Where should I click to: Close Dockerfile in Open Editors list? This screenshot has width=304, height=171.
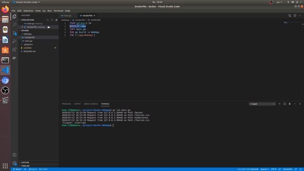[x=22, y=27]
